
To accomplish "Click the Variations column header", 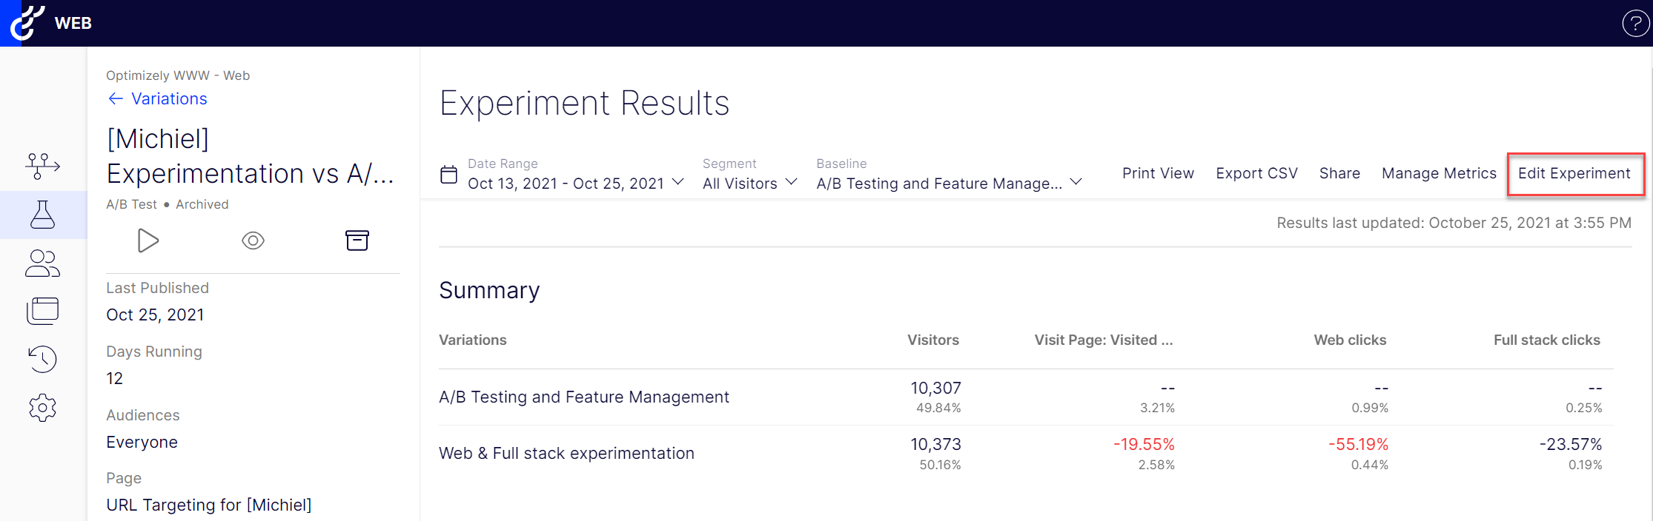I will pyautogui.click(x=473, y=340).
